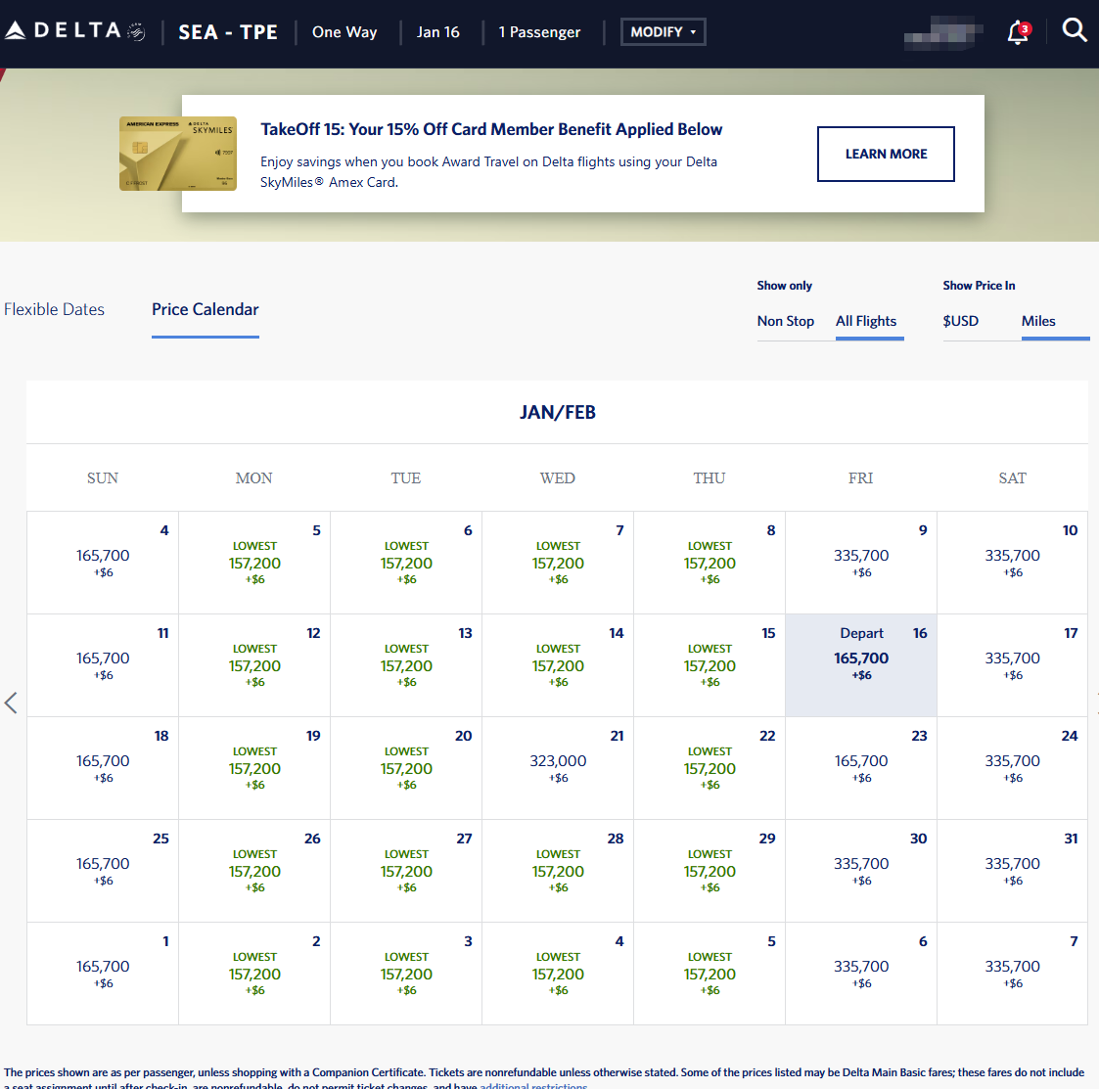Select Tuesday February 3 lowest fare
1099x1089 pixels.
click(406, 975)
